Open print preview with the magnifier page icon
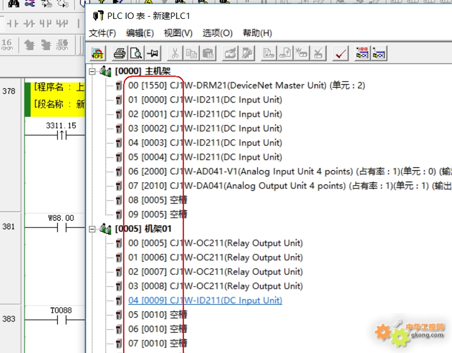The image size is (452, 353). coord(136,53)
